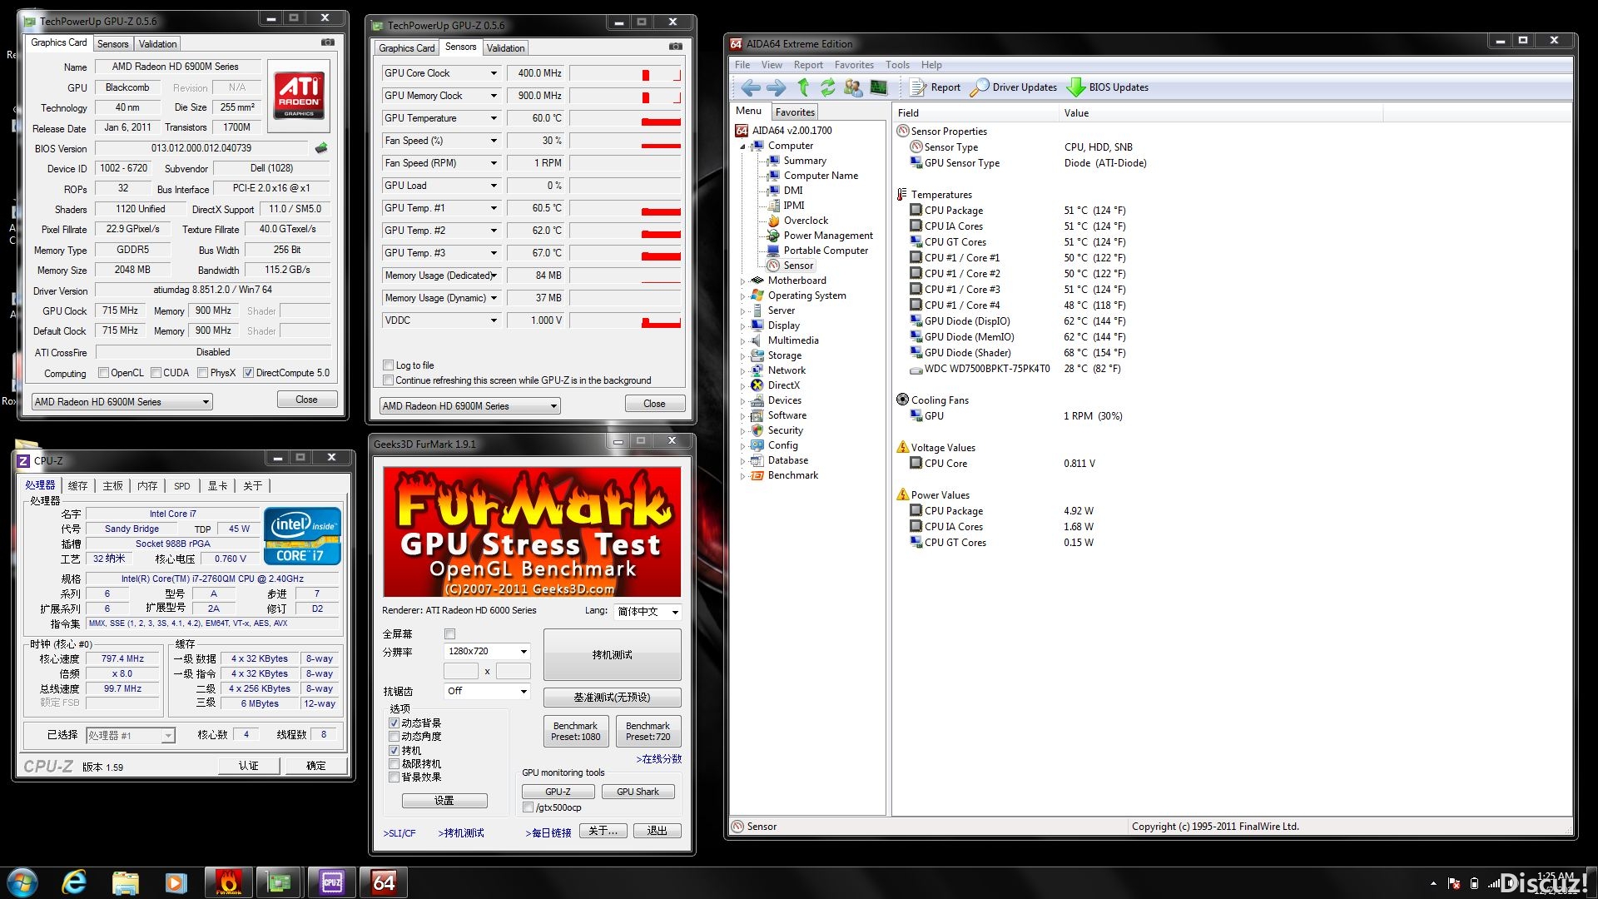Toggle CUDA checkbox in GPU-Z

click(156, 373)
